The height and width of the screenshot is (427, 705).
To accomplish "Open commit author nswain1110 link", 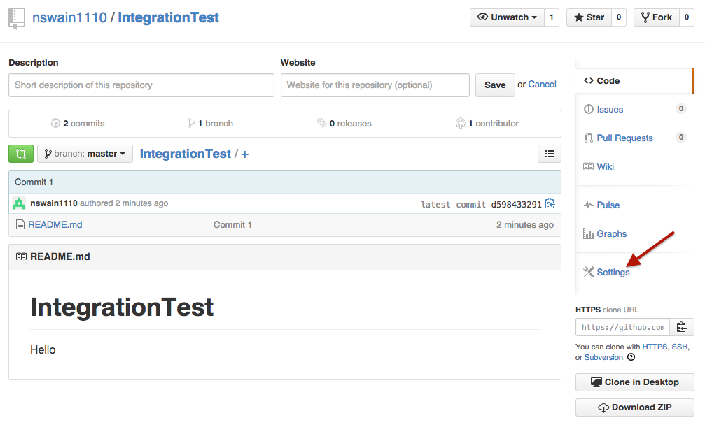I will coord(54,203).
